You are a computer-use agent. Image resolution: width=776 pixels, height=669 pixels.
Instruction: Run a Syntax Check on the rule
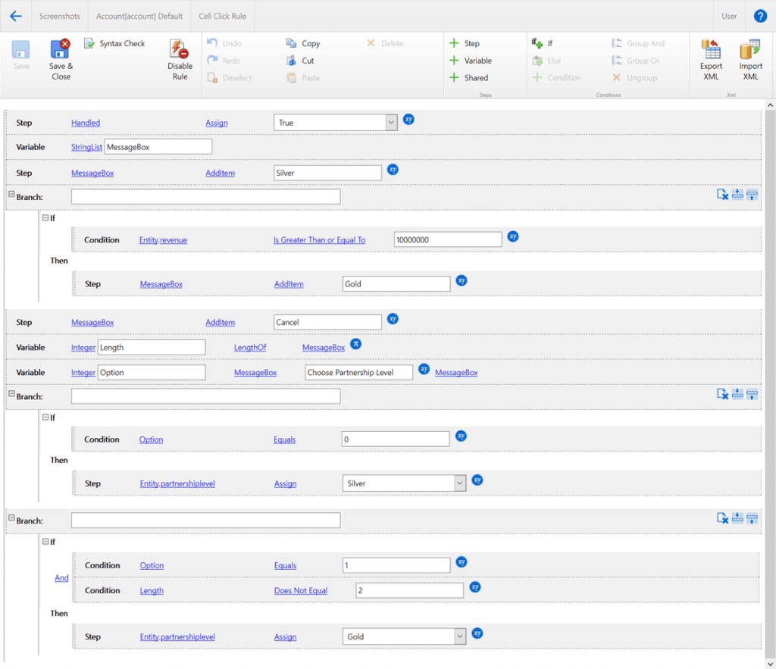[x=115, y=43]
